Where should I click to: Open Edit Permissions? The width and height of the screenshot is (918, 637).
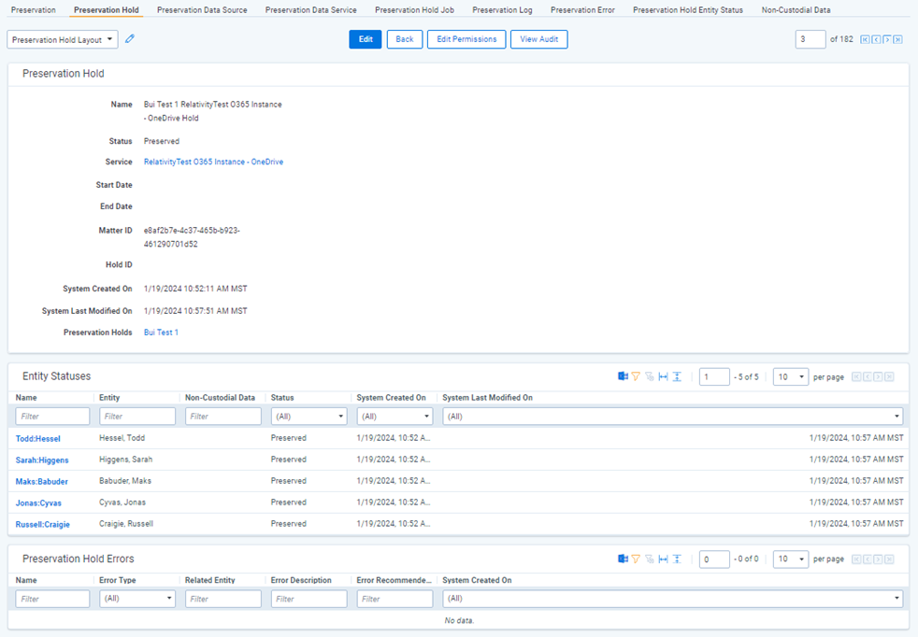pyautogui.click(x=466, y=39)
